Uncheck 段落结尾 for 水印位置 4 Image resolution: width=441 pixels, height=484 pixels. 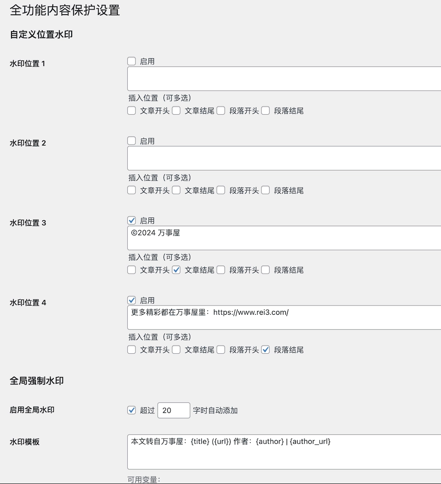[x=266, y=350]
